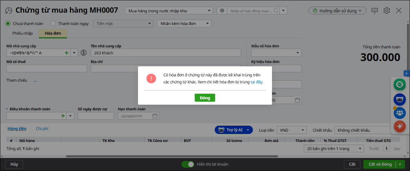410x171 pixels.
Task: Open Nhận kèm hóa đơn dropdown
Action: (x=184, y=23)
